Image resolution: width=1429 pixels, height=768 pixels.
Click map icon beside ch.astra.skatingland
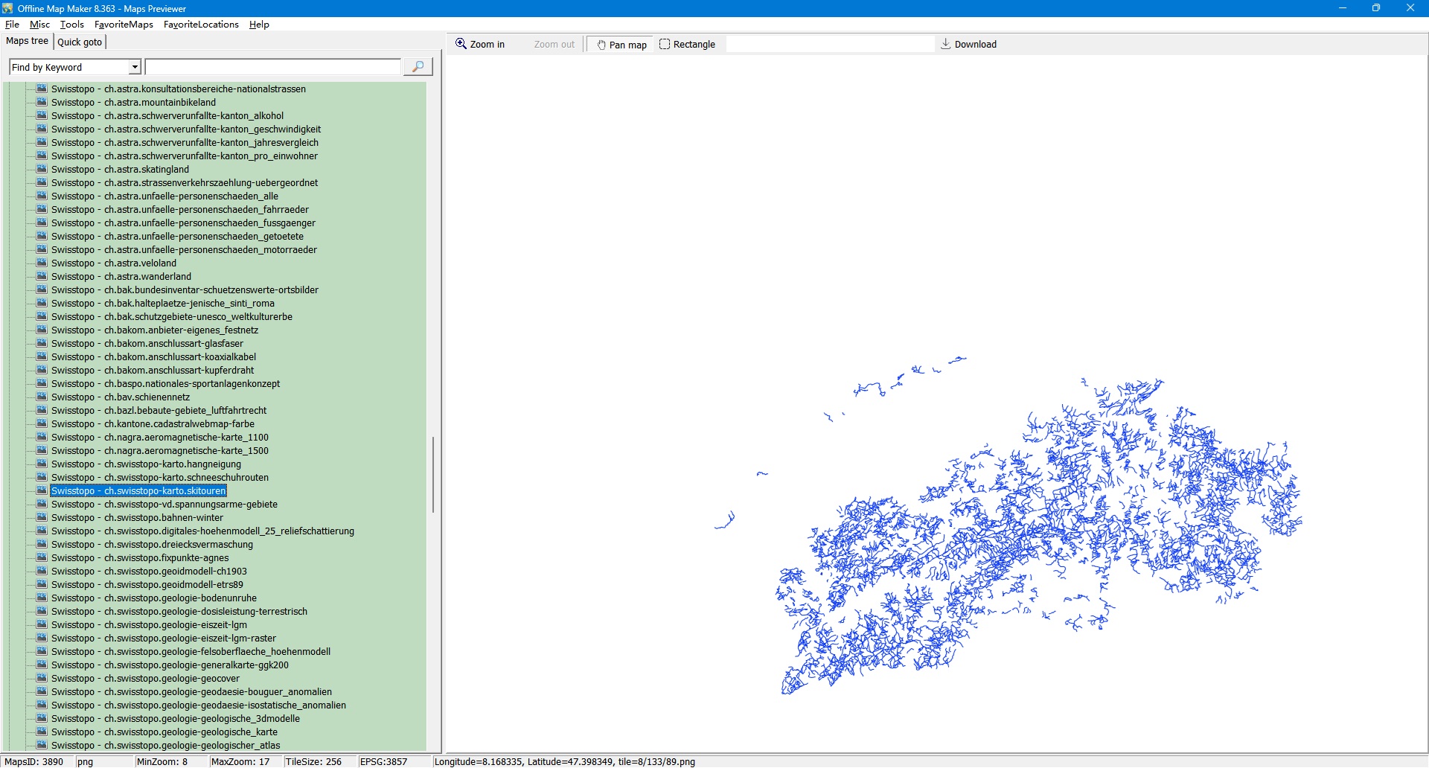42,170
